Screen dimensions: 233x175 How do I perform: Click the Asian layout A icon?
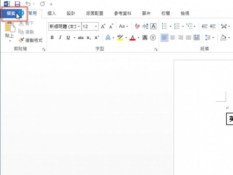click(x=224, y=26)
